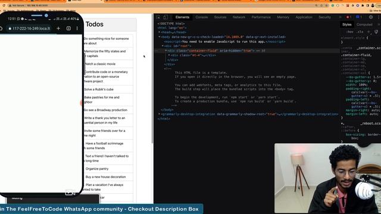Screen dimensions: 381x214
Task: Open the Performance tab
Action: 261,17
